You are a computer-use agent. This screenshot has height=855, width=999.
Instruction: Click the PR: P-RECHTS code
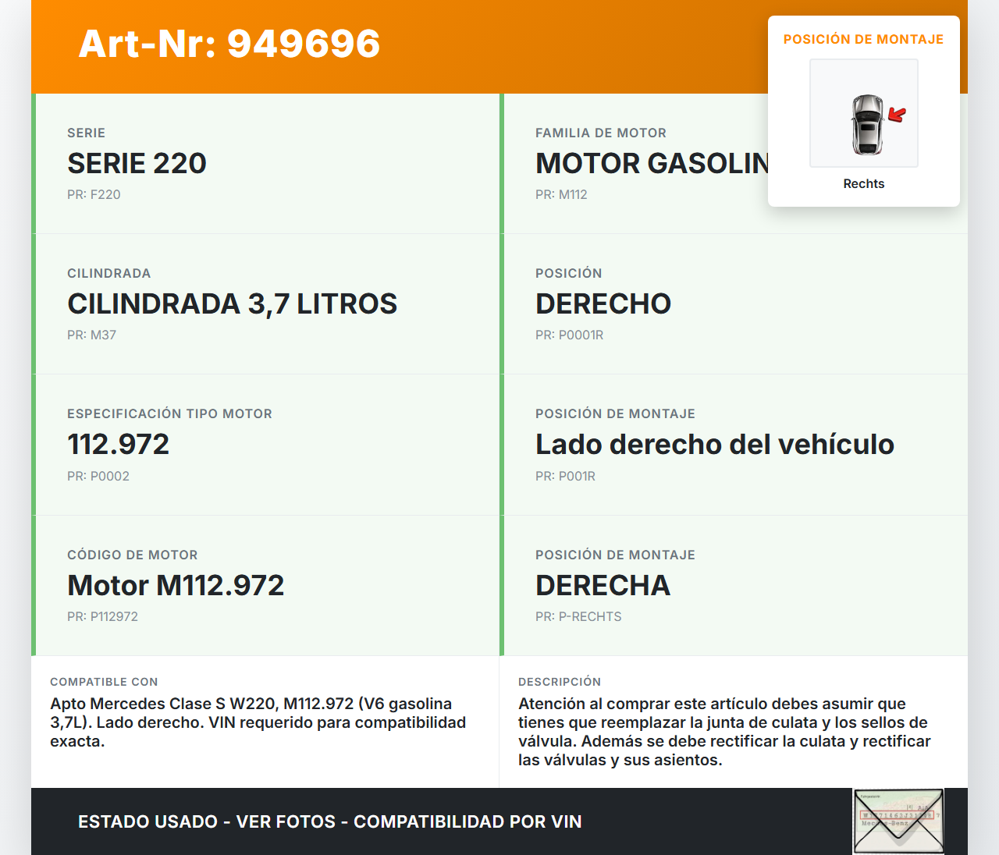pos(578,616)
